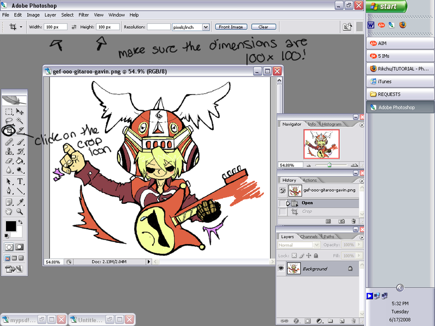Viewport: 435px width, 326px height.
Task: Switch to Quick Mask Mode
Action: pyautogui.click(x=20, y=247)
